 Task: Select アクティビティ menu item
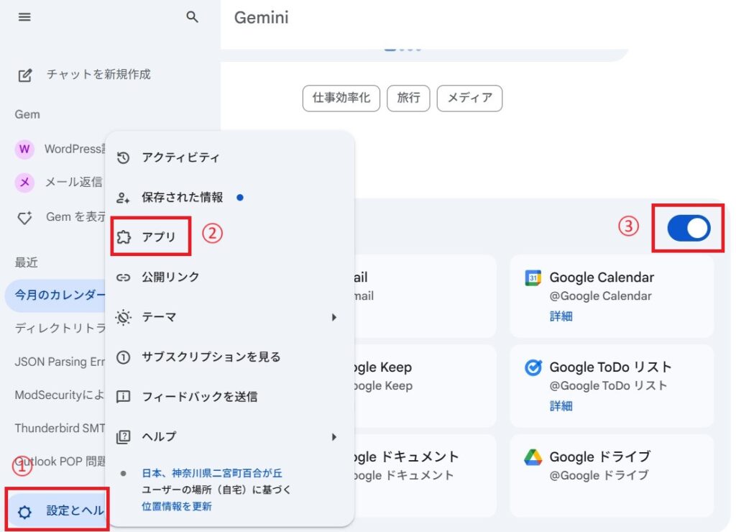pyautogui.click(x=230, y=157)
